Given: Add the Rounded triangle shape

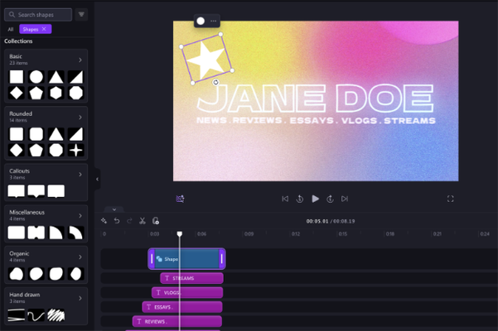Looking at the screenshot, I should [56, 134].
